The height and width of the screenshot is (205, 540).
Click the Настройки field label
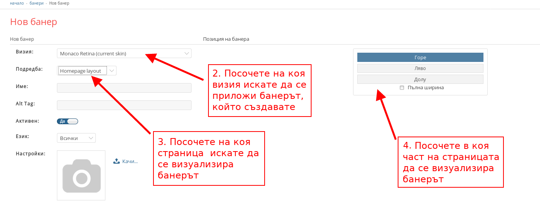(31, 153)
